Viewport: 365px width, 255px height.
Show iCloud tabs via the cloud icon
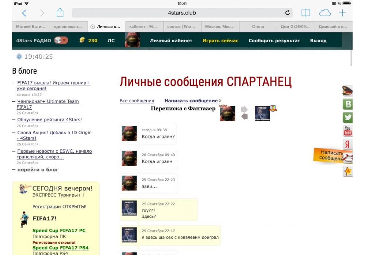324,13
